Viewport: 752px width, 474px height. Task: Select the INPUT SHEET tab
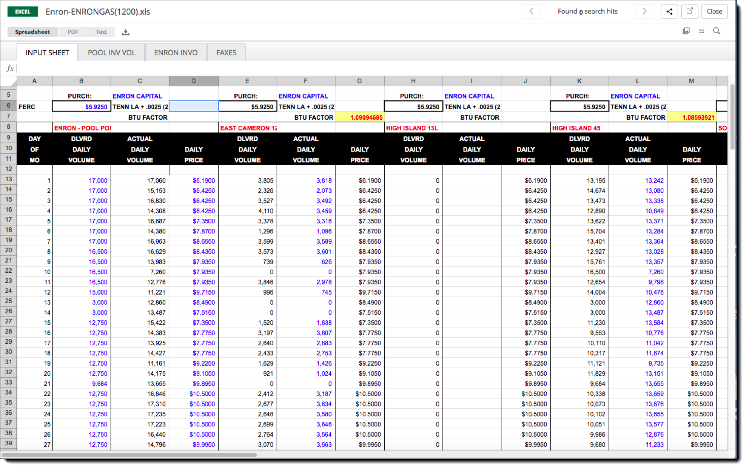click(x=48, y=52)
